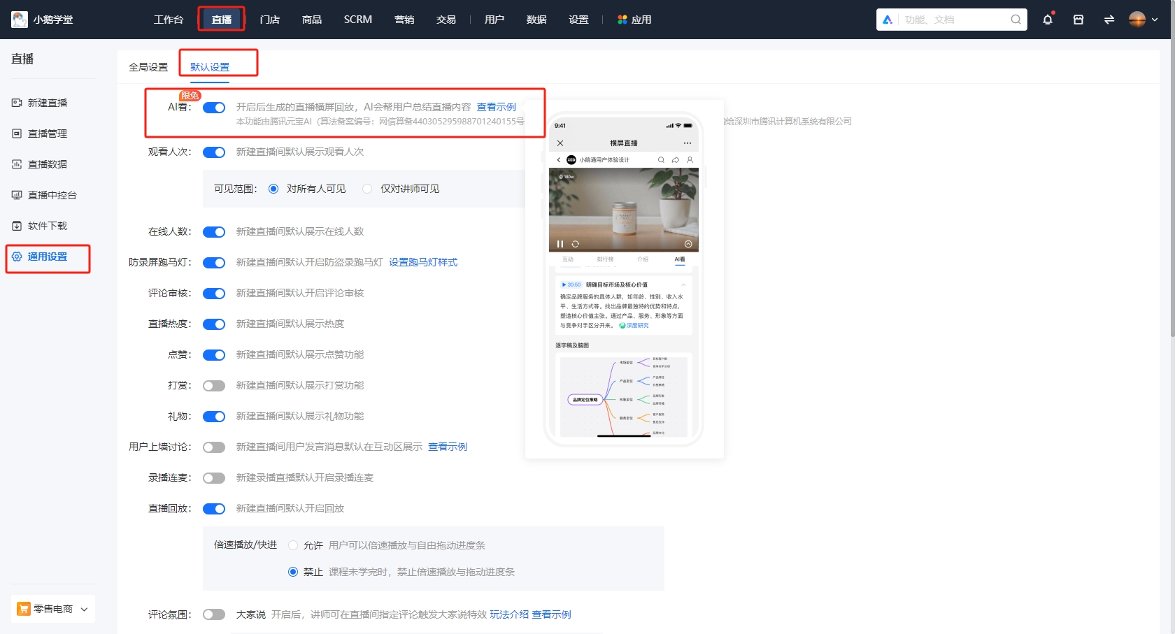Select the 直播管理 sidebar icon
The height and width of the screenshot is (634, 1175).
click(17, 133)
